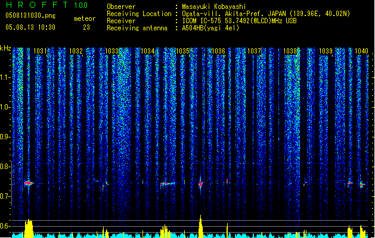Select the file name 0508131030.png
375x238 pixels.
click(30, 15)
